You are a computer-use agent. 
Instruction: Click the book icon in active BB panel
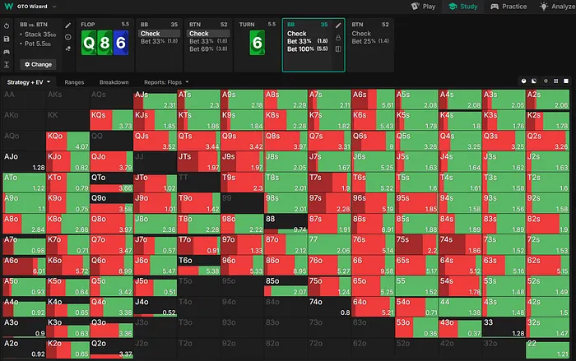(338, 49)
